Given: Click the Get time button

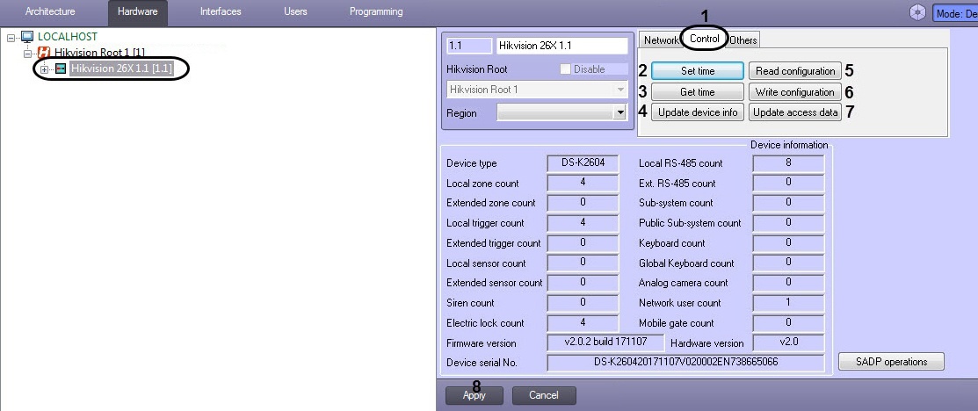Looking at the screenshot, I should pos(698,91).
